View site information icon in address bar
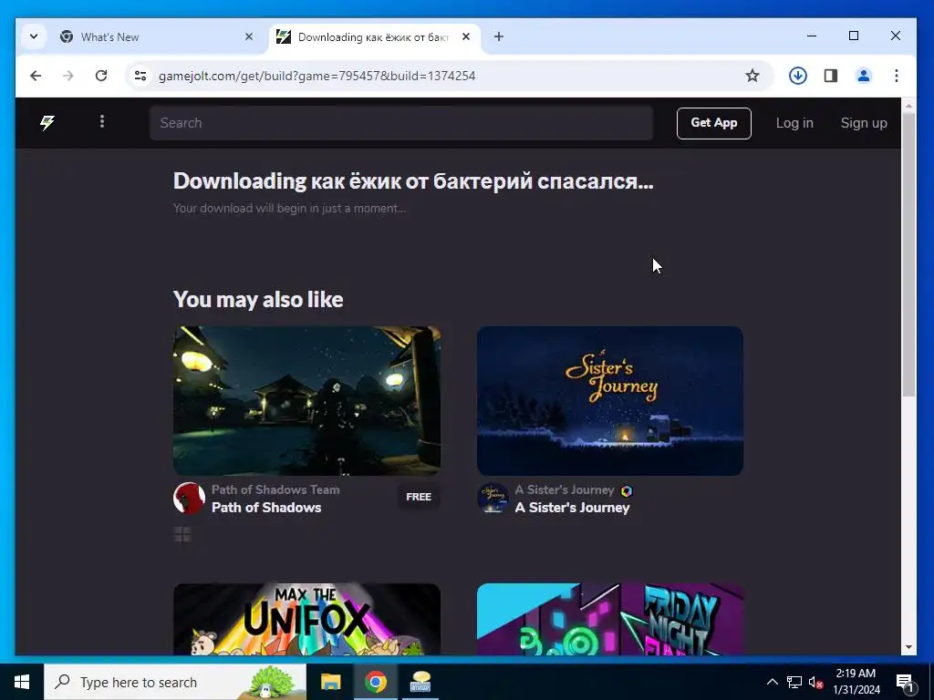The height and width of the screenshot is (700, 934). (140, 76)
